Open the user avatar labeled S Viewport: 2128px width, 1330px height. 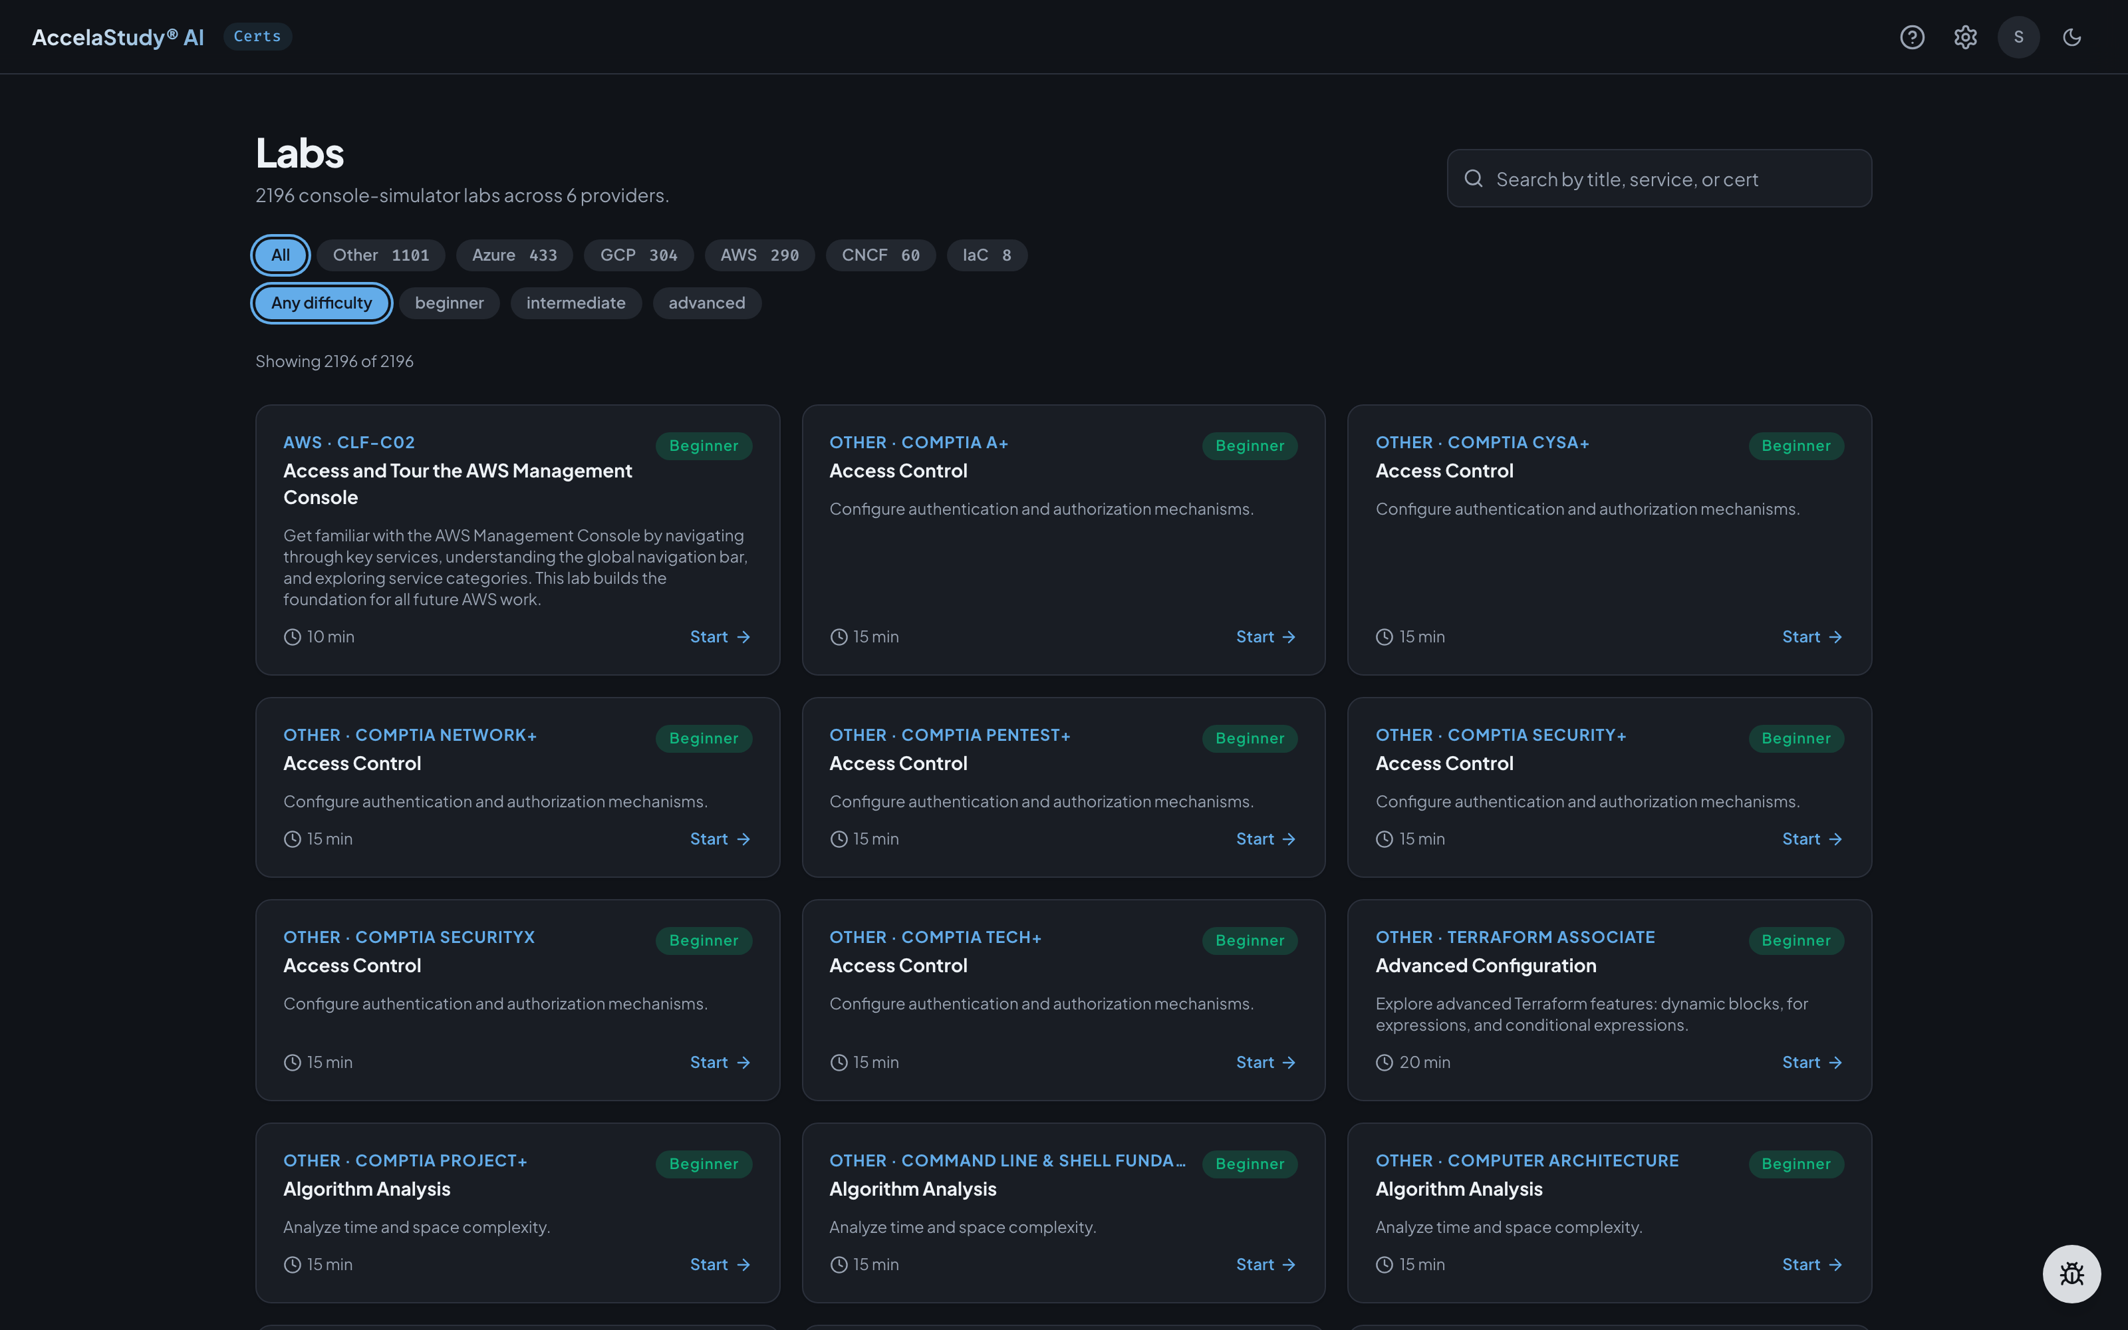click(x=2018, y=37)
